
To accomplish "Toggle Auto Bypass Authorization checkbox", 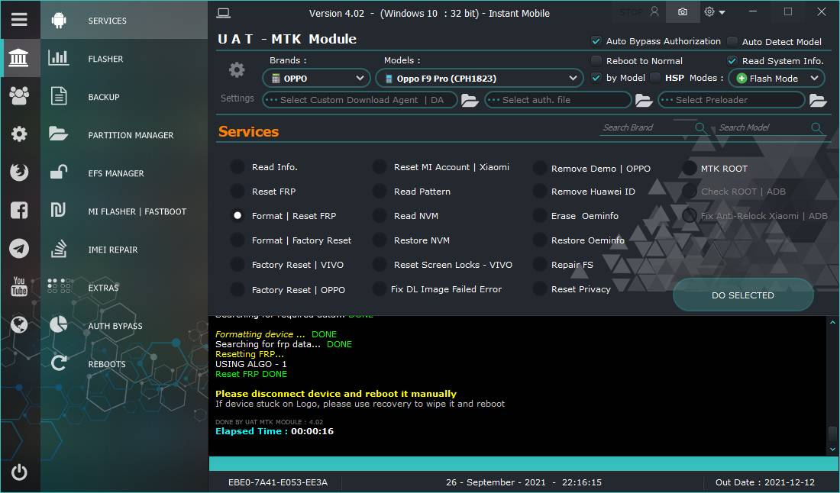I will coord(596,41).
